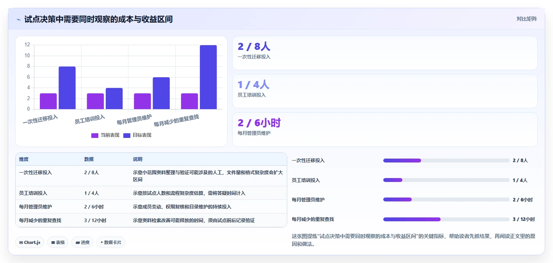This screenshot has height=263, width=553.
Task: Click the 2 / 8人 value beside the progress bar
Action: click(520, 161)
